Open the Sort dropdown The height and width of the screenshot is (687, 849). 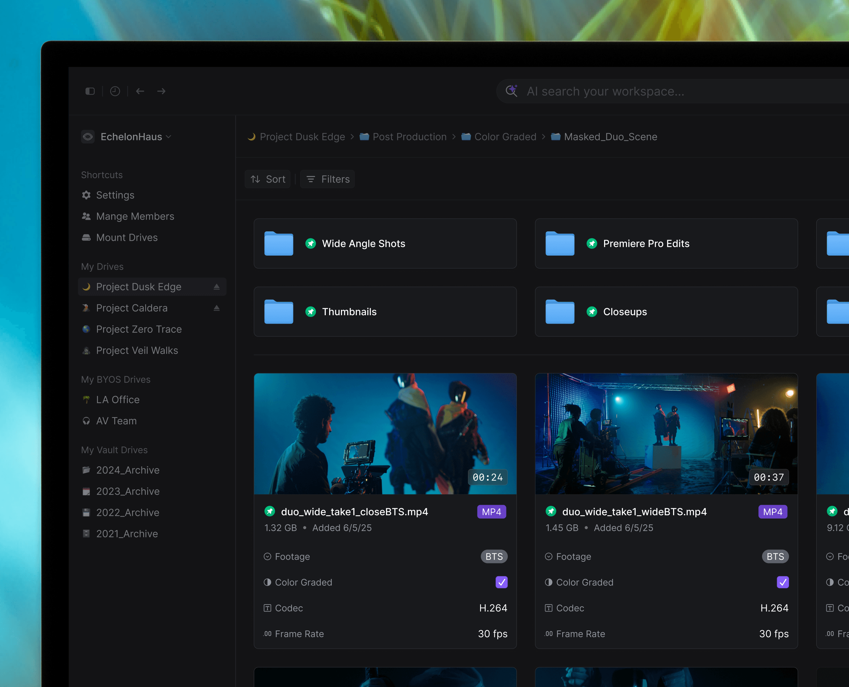tap(268, 179)
